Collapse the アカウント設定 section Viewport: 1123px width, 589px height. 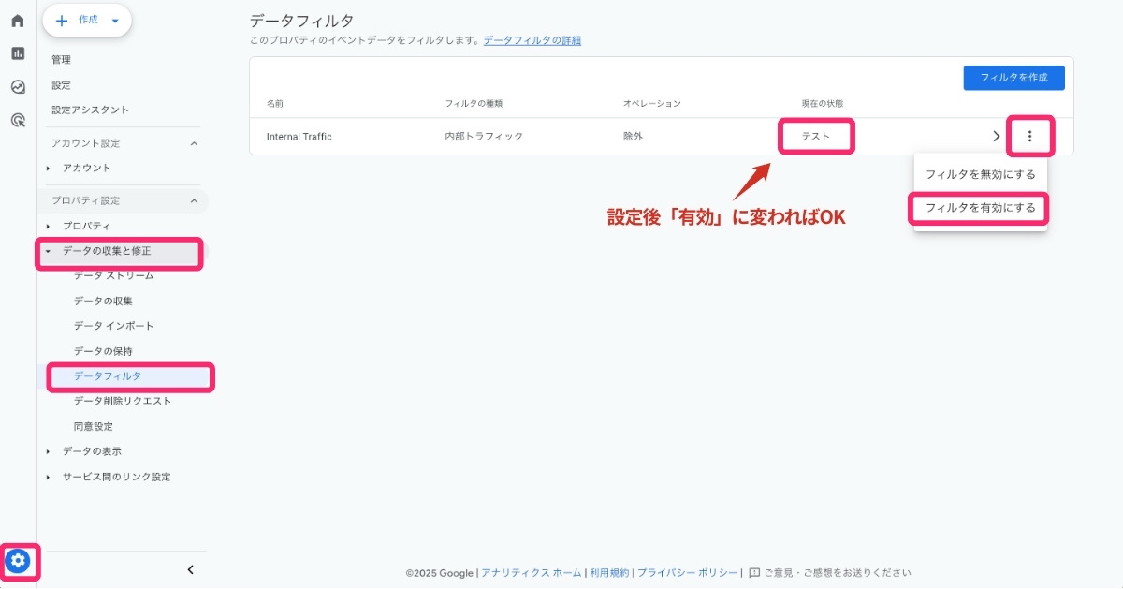(x=194, y=143)
